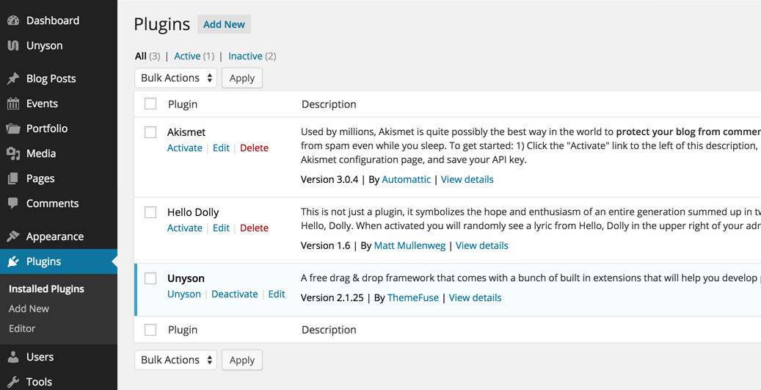Check the Unyson plugin checkbox
Viewport: 761px width, 390px height.
tap(150, 278)
